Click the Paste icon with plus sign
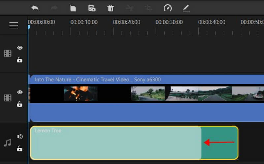 tap(92, 8)
